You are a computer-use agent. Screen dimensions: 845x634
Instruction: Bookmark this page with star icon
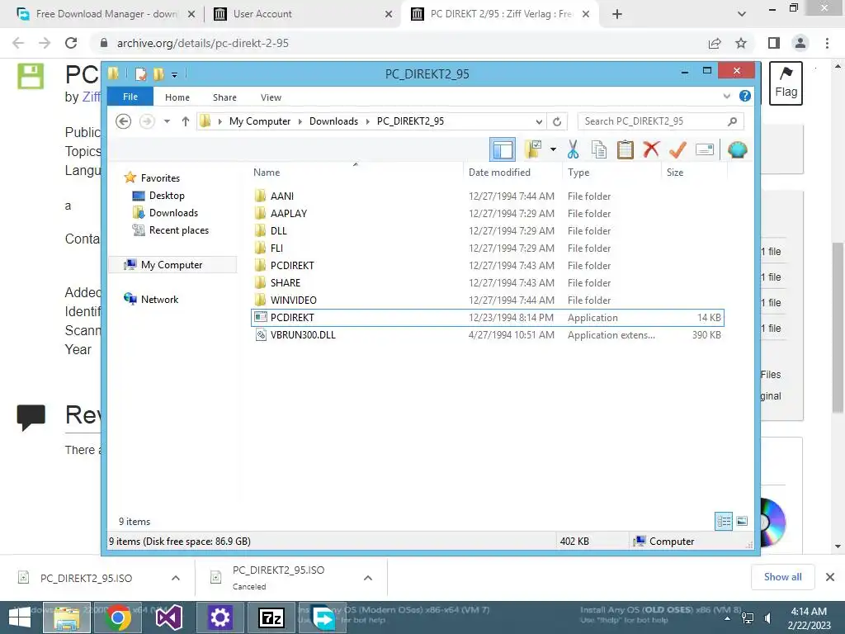(x=741, y=43)
